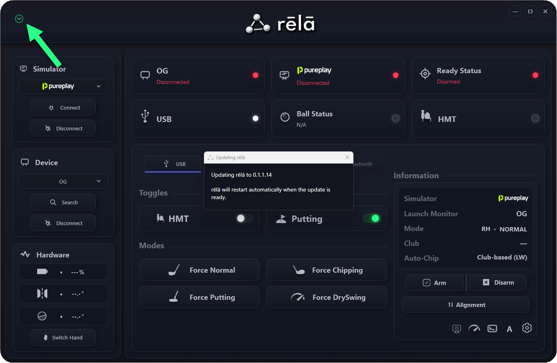Click the HMT status card
Viewport: 557px width, 363px height.
click(x=478, y=118)
